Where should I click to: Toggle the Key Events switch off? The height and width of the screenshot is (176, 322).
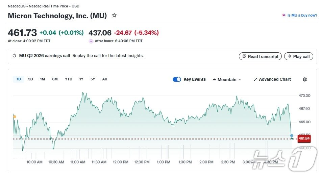177,79
